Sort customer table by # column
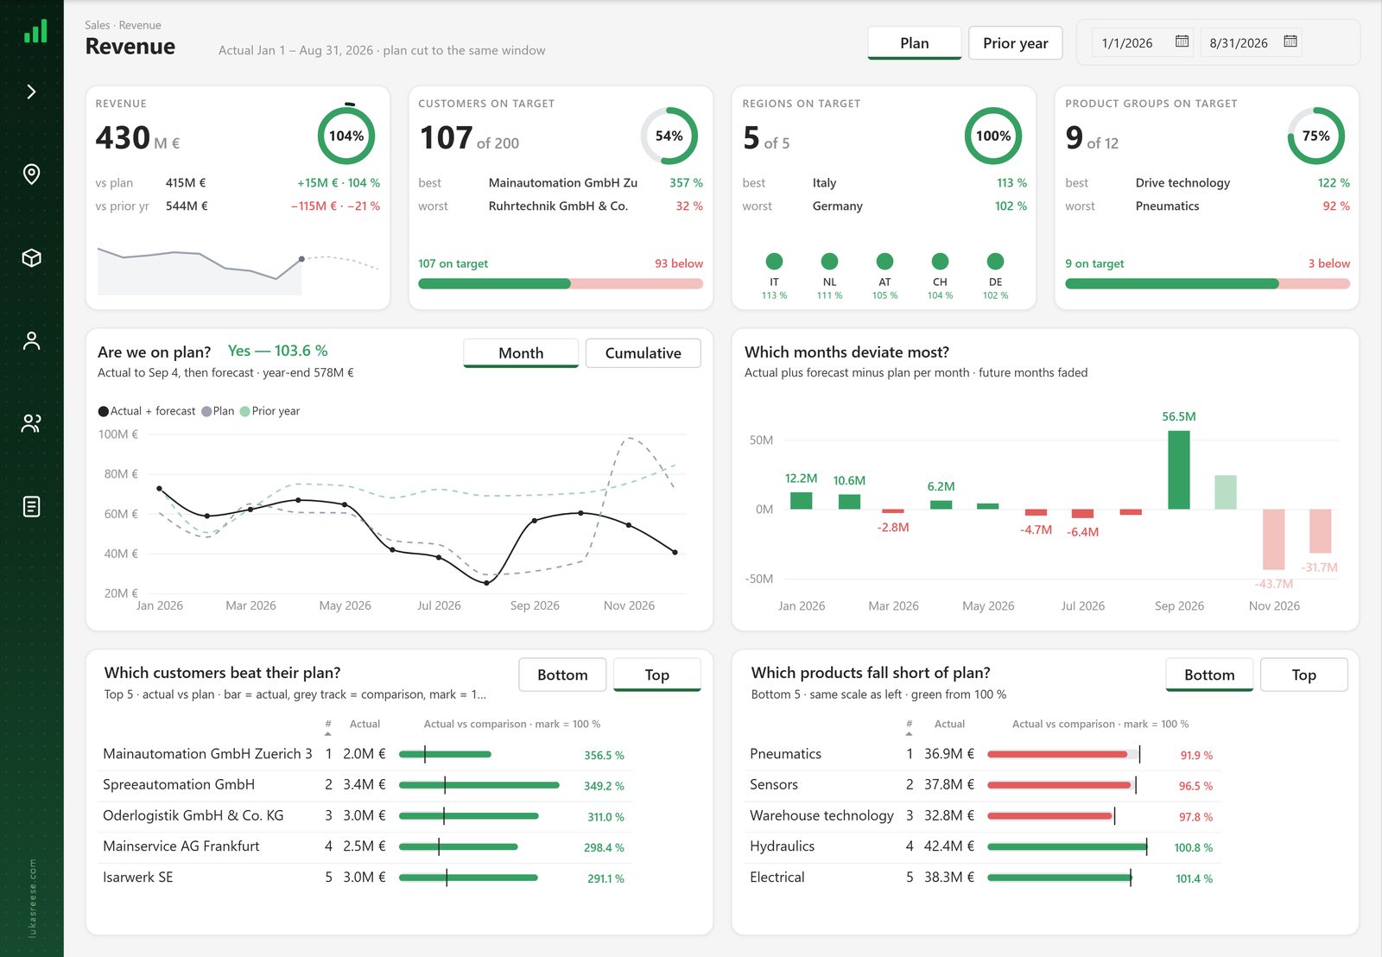The width and height of the screenshot is (1382, 957). pos(328,727)
